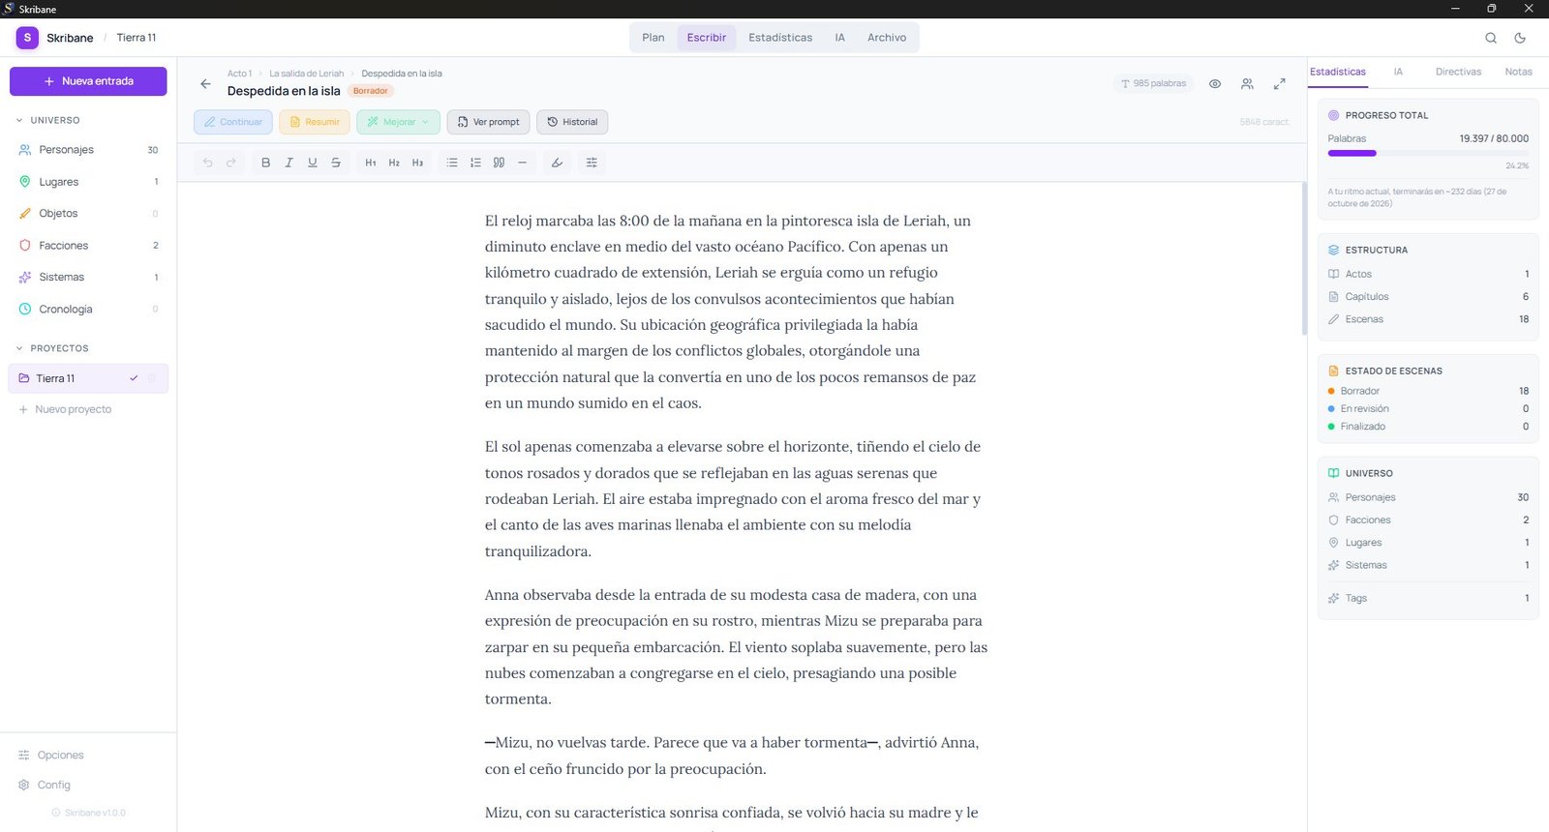Open the characters-in-scene people icon
Screen dimensions: 1549x832
[x=1247, y=84]
